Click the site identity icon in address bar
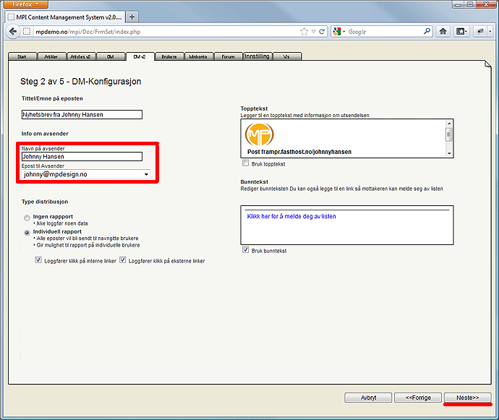This screenshot has height=420, width=499. (27, 32)
